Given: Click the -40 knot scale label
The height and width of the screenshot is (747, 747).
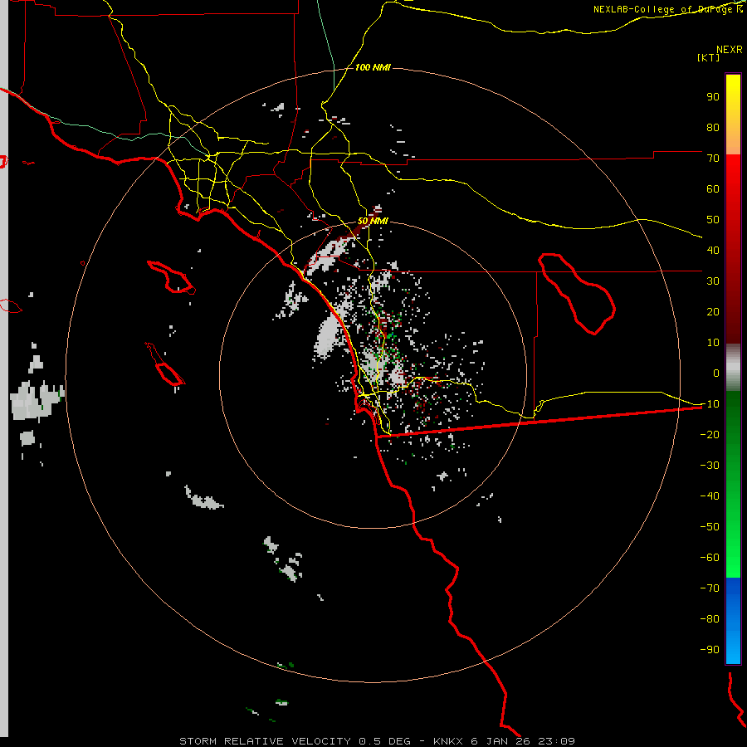Looking at the screenshot, I should [x=710, y=496].
